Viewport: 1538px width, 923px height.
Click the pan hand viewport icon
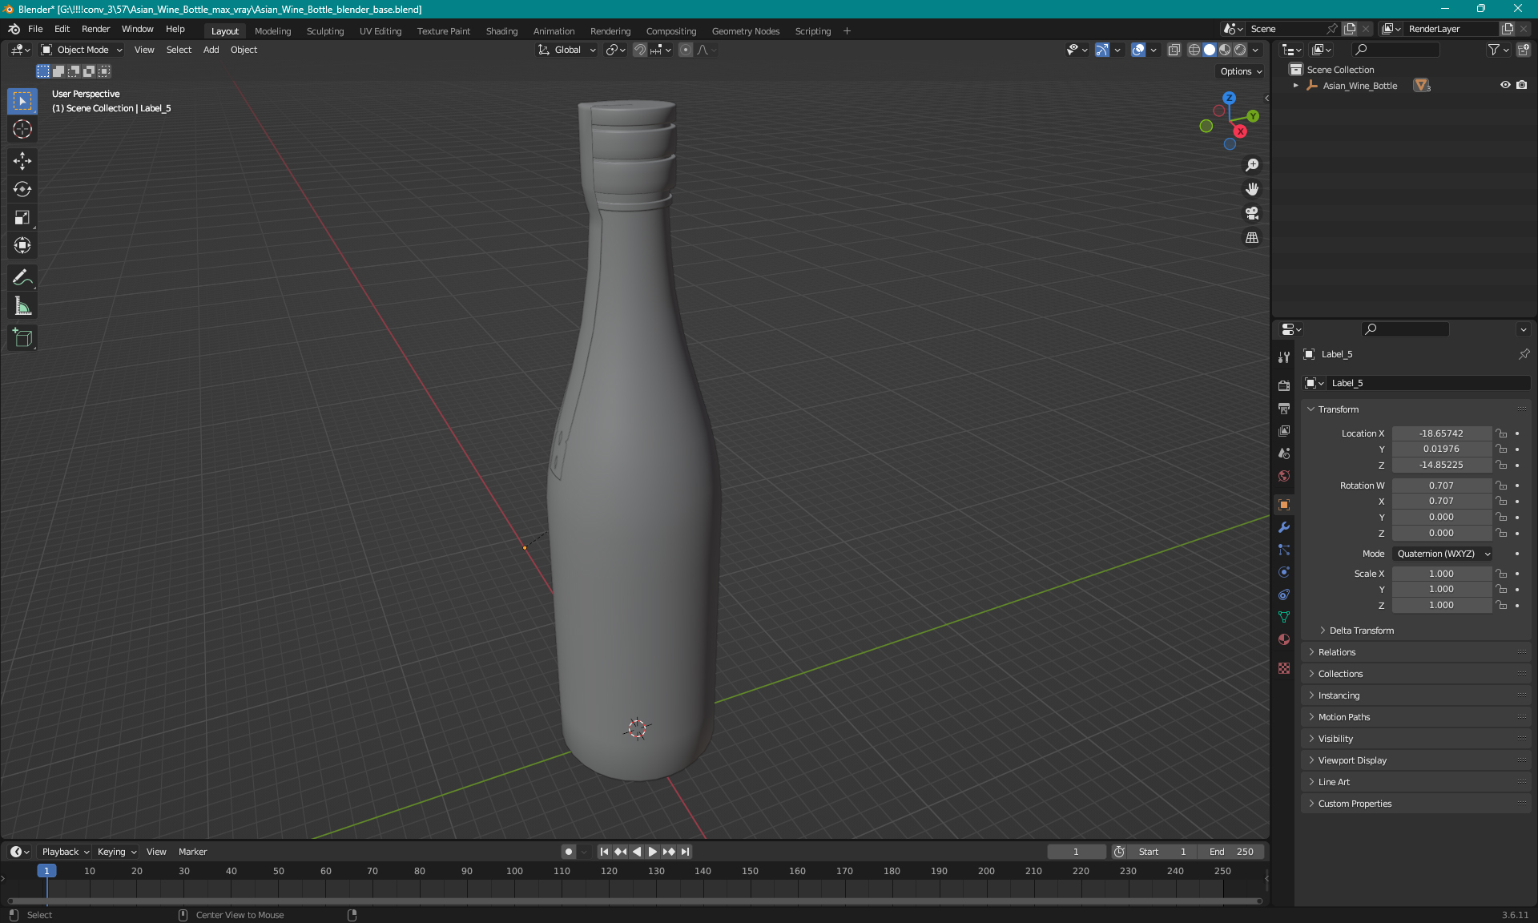coord(1252,189)
